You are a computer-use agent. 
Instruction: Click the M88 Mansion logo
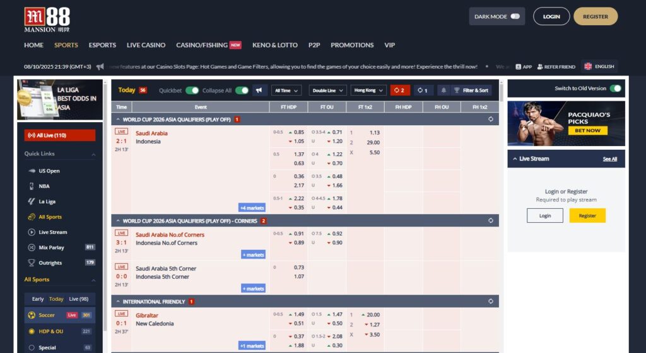(47, 20)
